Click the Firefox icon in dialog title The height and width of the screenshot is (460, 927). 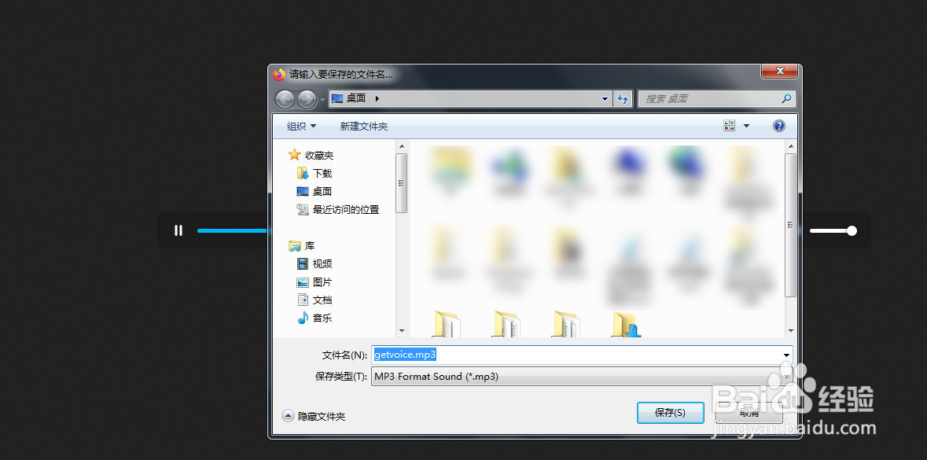pyautogui.click(x=279, y=75)
